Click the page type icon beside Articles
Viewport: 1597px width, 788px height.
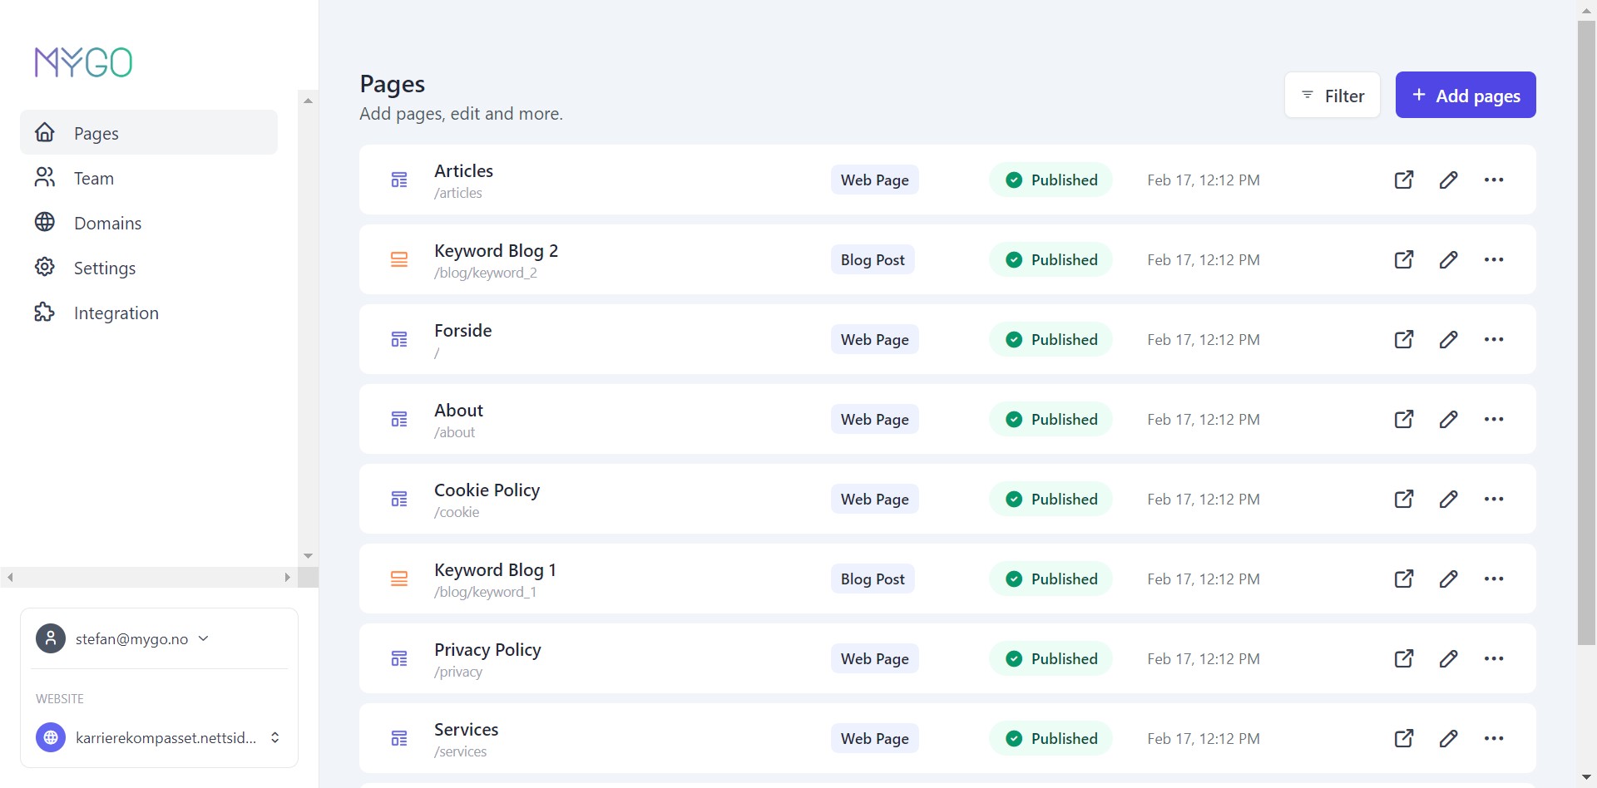click(399, 180)
